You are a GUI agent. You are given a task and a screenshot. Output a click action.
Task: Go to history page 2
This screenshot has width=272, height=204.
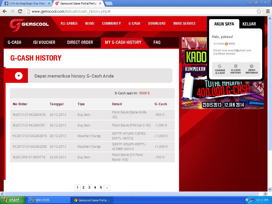point(83,188)
